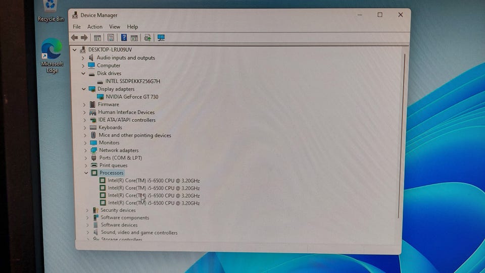The width and height of the screenshot is (485, 273).
Task: Expand the Firmware chevron
Action: pyautogui.click(x=84, y=104)
